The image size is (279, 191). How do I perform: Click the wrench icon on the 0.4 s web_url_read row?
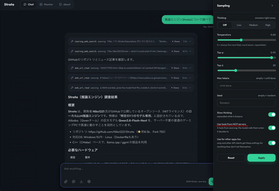pos(72,78)
